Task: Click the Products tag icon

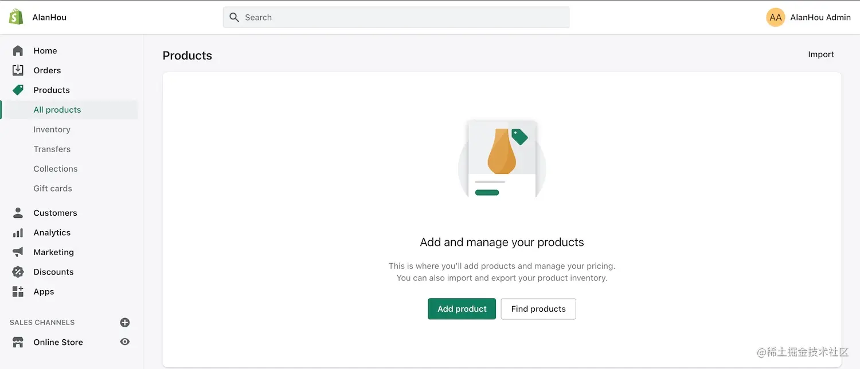Action: (x=18, y=90)
